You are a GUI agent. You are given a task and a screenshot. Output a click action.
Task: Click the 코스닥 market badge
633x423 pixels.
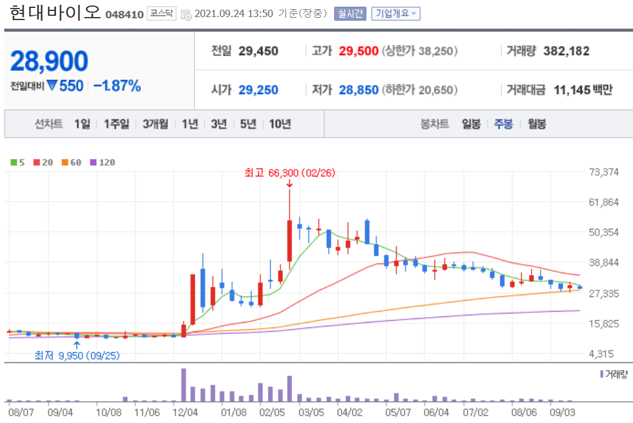(161, 13)
